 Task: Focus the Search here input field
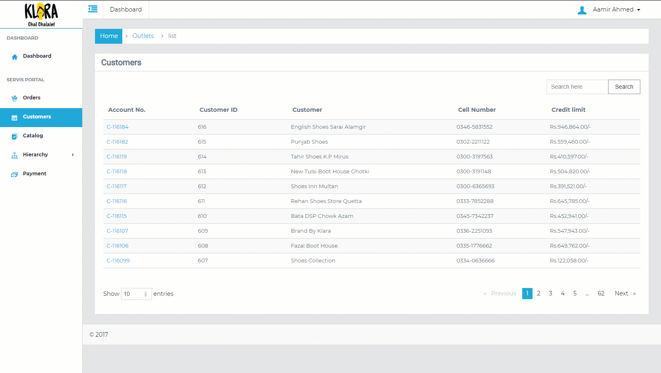coord(577,87)
